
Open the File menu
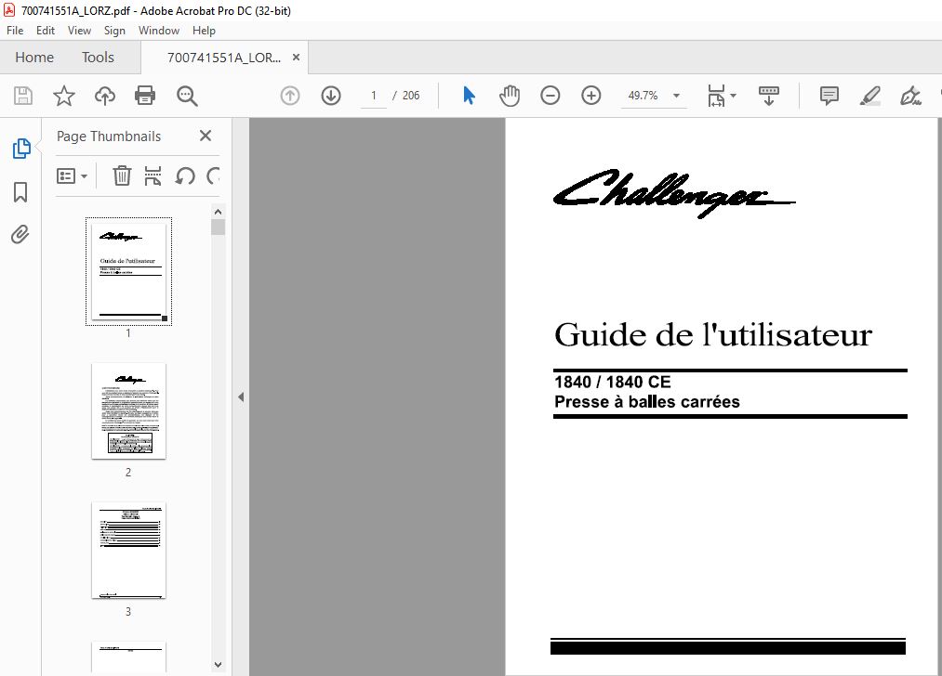(15, 31)
